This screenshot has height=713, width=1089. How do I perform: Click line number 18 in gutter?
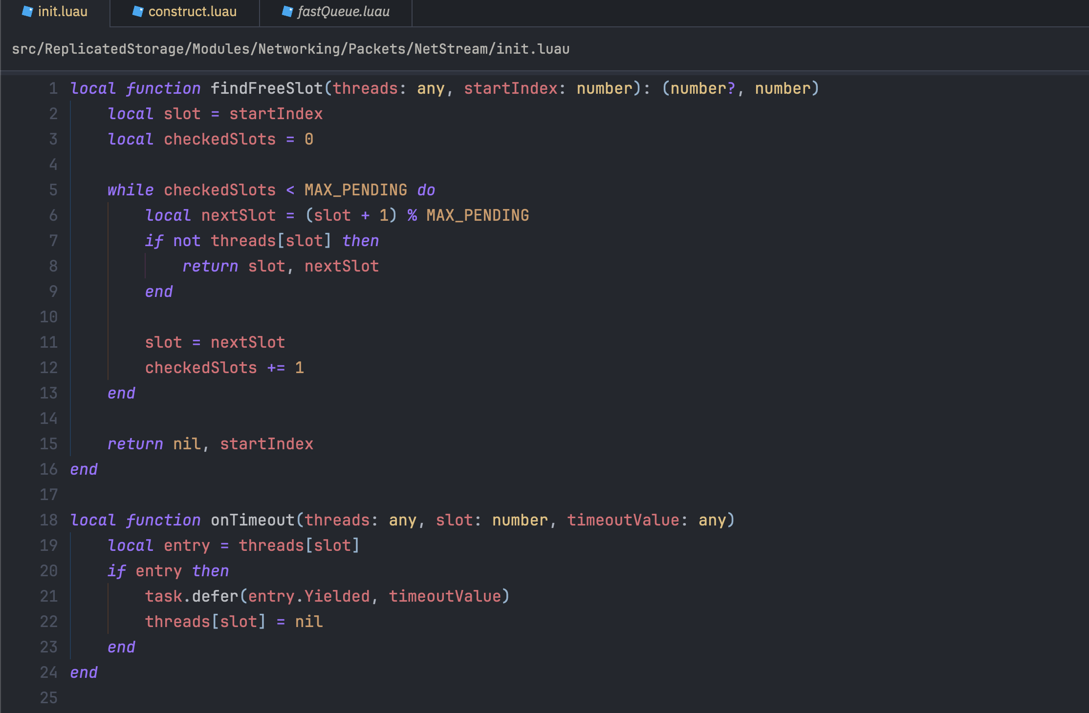[48, 520]
